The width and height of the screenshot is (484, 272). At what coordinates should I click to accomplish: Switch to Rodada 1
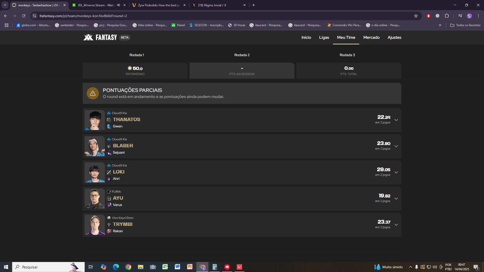pyautogui.click(x=137, y=55)
